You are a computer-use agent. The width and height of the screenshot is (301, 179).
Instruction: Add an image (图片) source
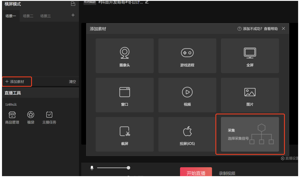click(250, 95)
